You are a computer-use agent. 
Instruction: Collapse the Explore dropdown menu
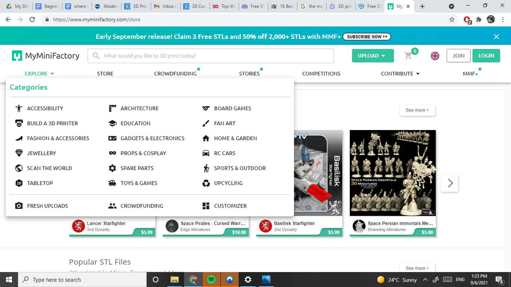coord(39,74)
